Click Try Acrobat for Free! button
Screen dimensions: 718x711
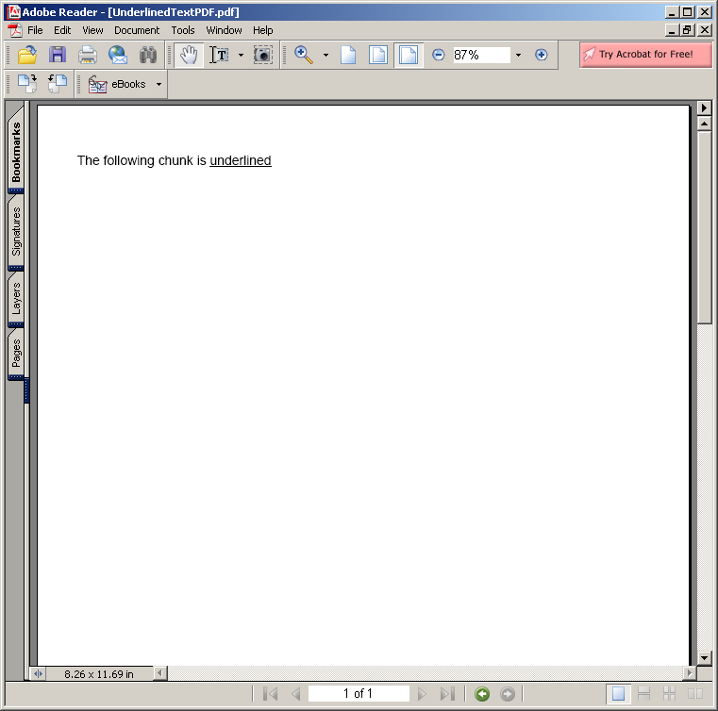tap(645, 55)
